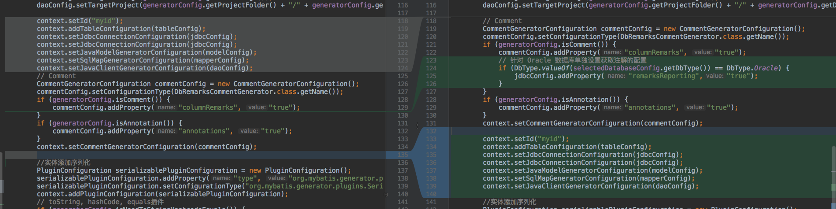
Task: Click setSqlMapGeneratorConfiguration(mapperConfig) in right pane
Action: point(589,178)
